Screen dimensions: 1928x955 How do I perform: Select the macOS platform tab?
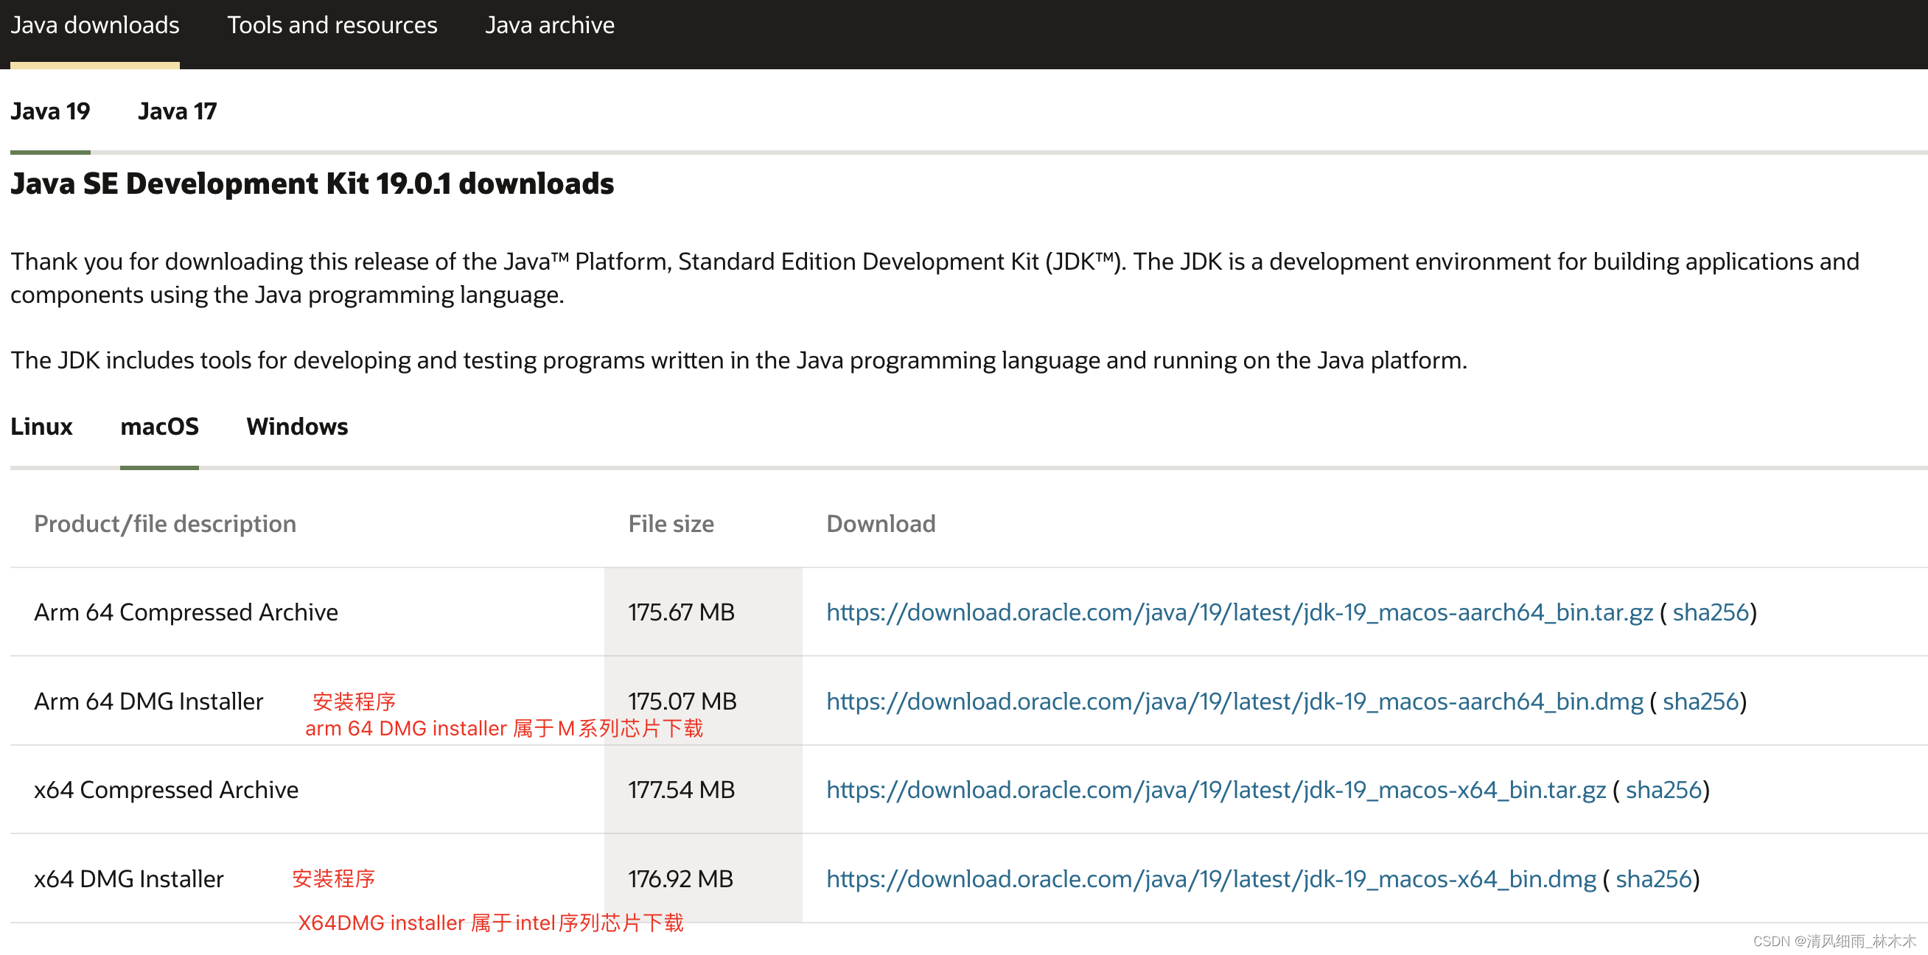[159, 427]
